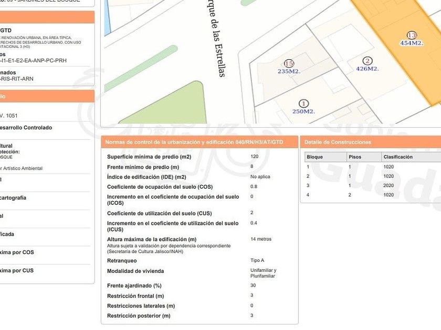
Task: Click 'Frente ajardinado (%)' label
Action: 134,285
